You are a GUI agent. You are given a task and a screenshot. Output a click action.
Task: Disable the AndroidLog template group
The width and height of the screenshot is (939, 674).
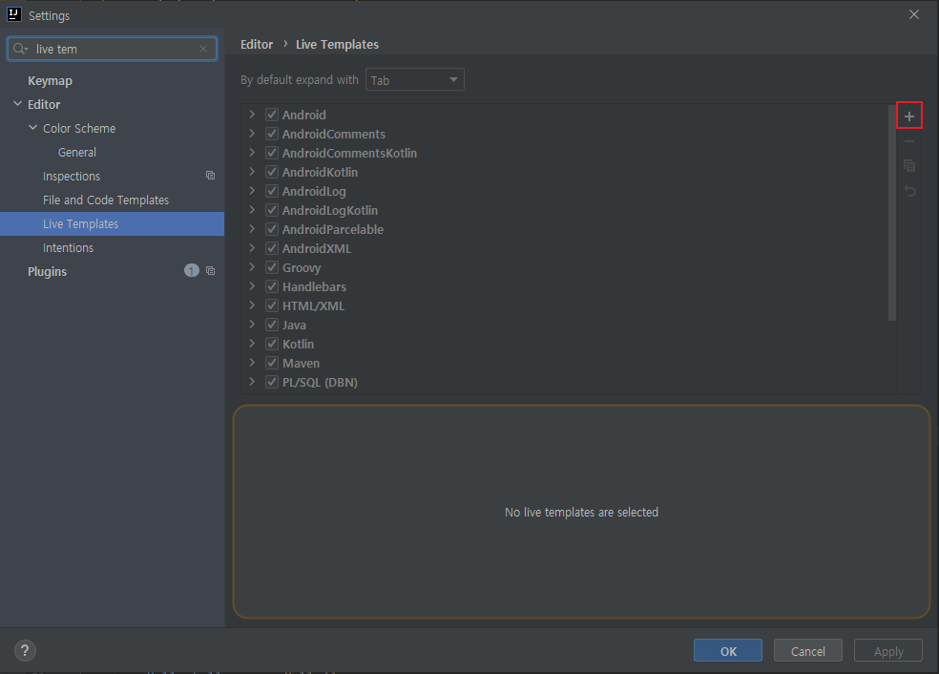click(272, 191)
